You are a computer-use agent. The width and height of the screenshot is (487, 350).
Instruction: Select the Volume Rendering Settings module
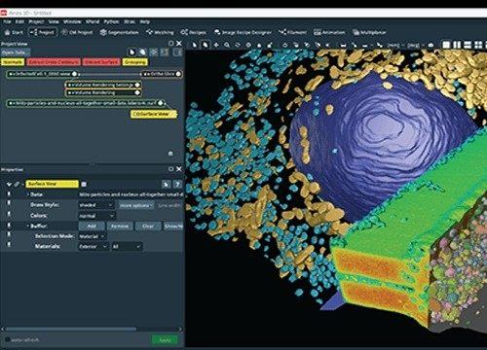102,85
